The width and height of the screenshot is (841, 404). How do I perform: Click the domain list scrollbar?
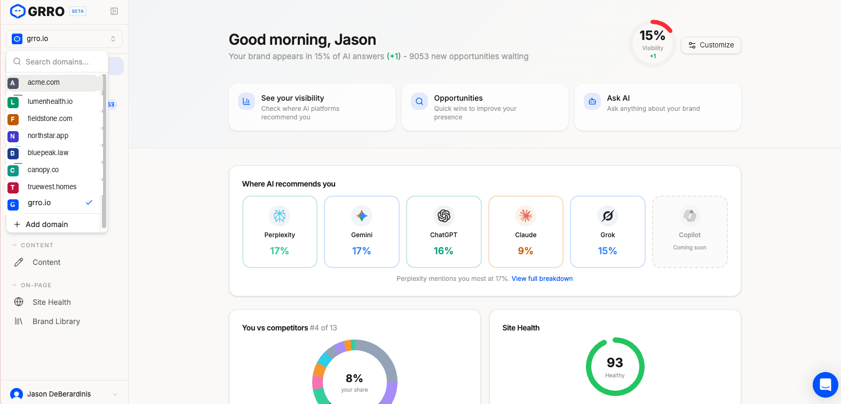pos(104,151)
